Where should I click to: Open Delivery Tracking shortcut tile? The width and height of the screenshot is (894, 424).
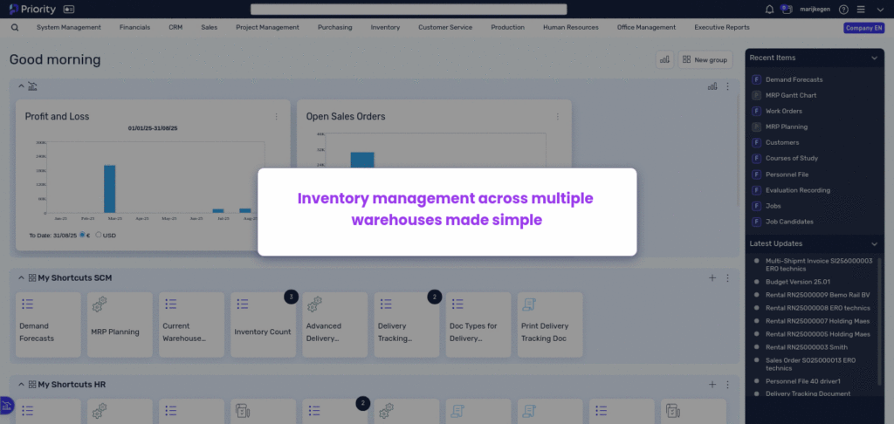tap(407, 325)
